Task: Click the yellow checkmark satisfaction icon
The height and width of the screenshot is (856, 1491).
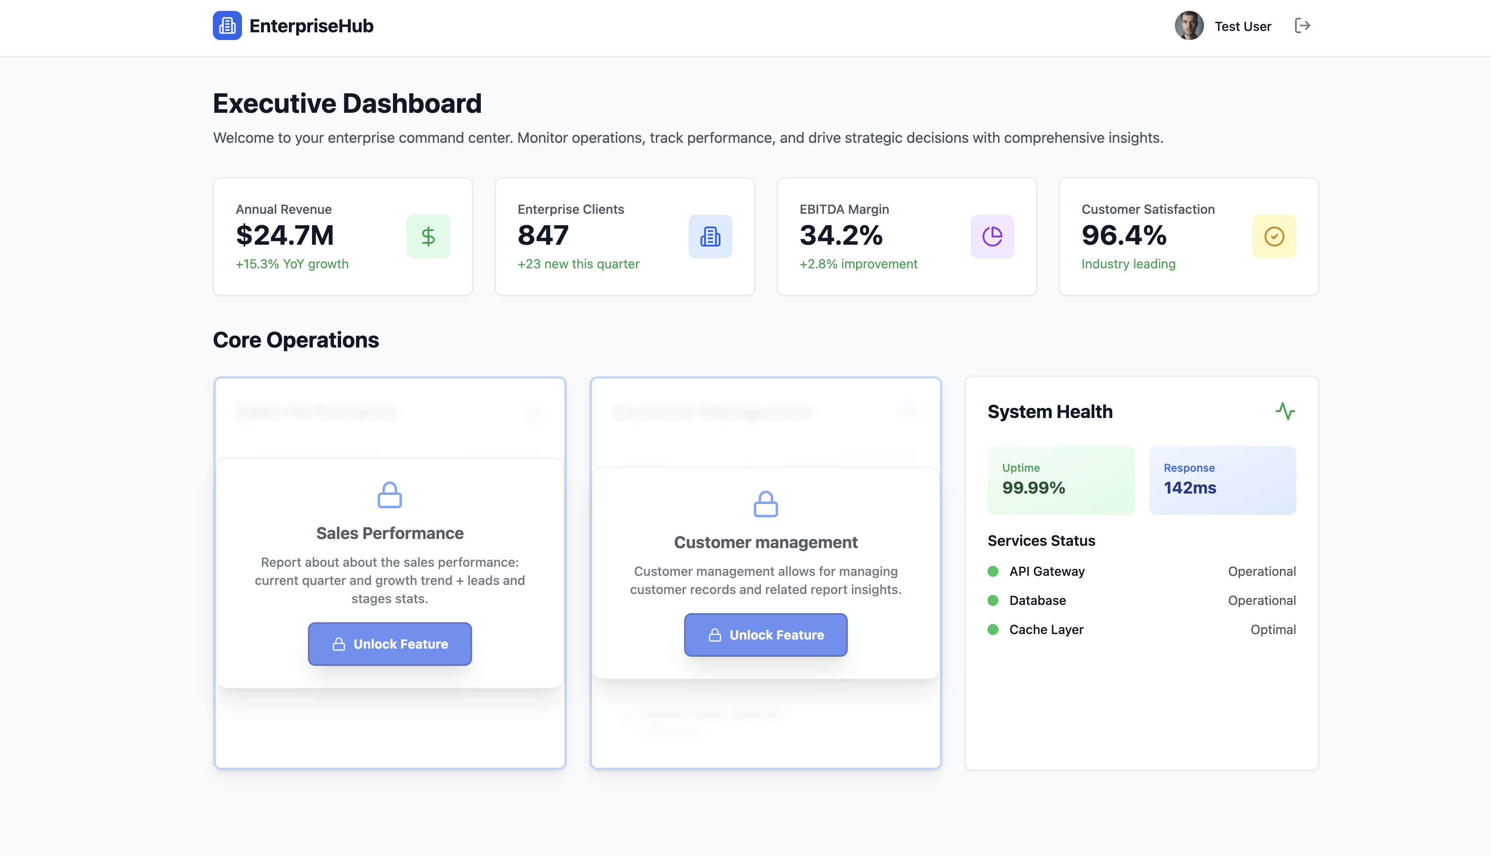Action: point(1274,237)
